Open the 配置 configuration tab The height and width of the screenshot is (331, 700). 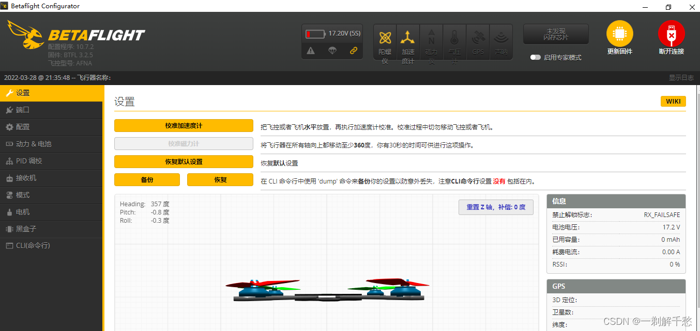[x=51, y=127]
